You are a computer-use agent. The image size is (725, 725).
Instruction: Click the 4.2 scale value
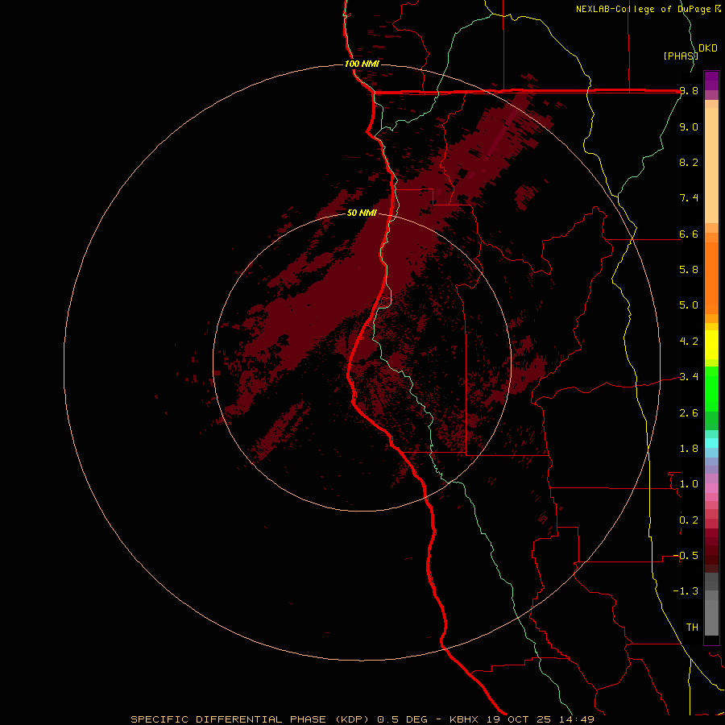689,342
